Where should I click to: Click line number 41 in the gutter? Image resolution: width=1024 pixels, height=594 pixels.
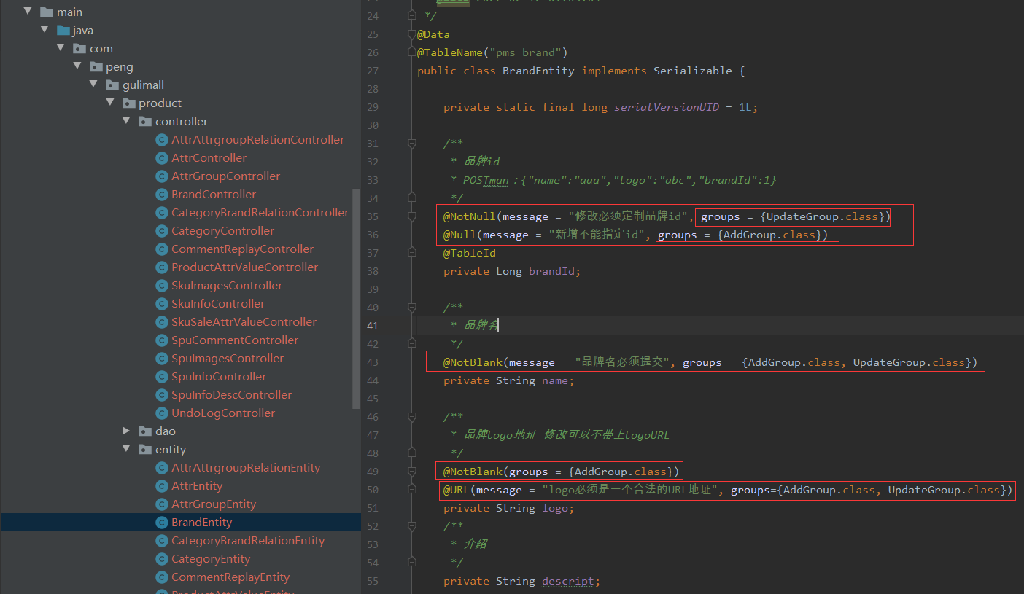tap(372, 326)
